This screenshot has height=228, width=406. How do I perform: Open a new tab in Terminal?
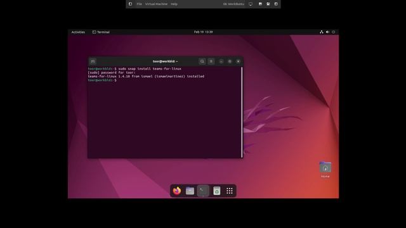click(93, 61)
